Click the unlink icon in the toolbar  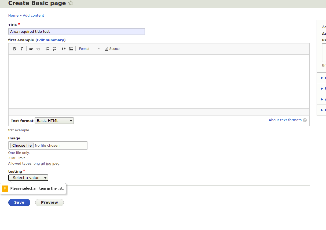[x=38, y=49]
